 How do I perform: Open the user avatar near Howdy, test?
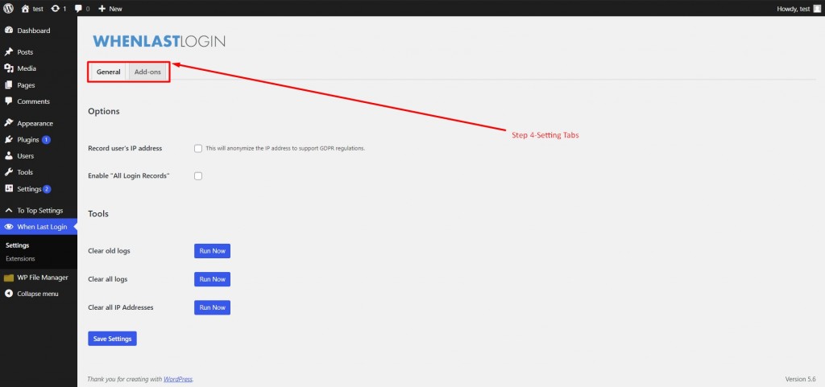tap(817, 8)
